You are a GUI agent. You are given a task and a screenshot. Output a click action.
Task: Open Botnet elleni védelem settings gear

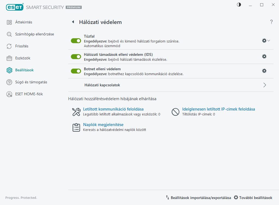(x=264, y=71)
